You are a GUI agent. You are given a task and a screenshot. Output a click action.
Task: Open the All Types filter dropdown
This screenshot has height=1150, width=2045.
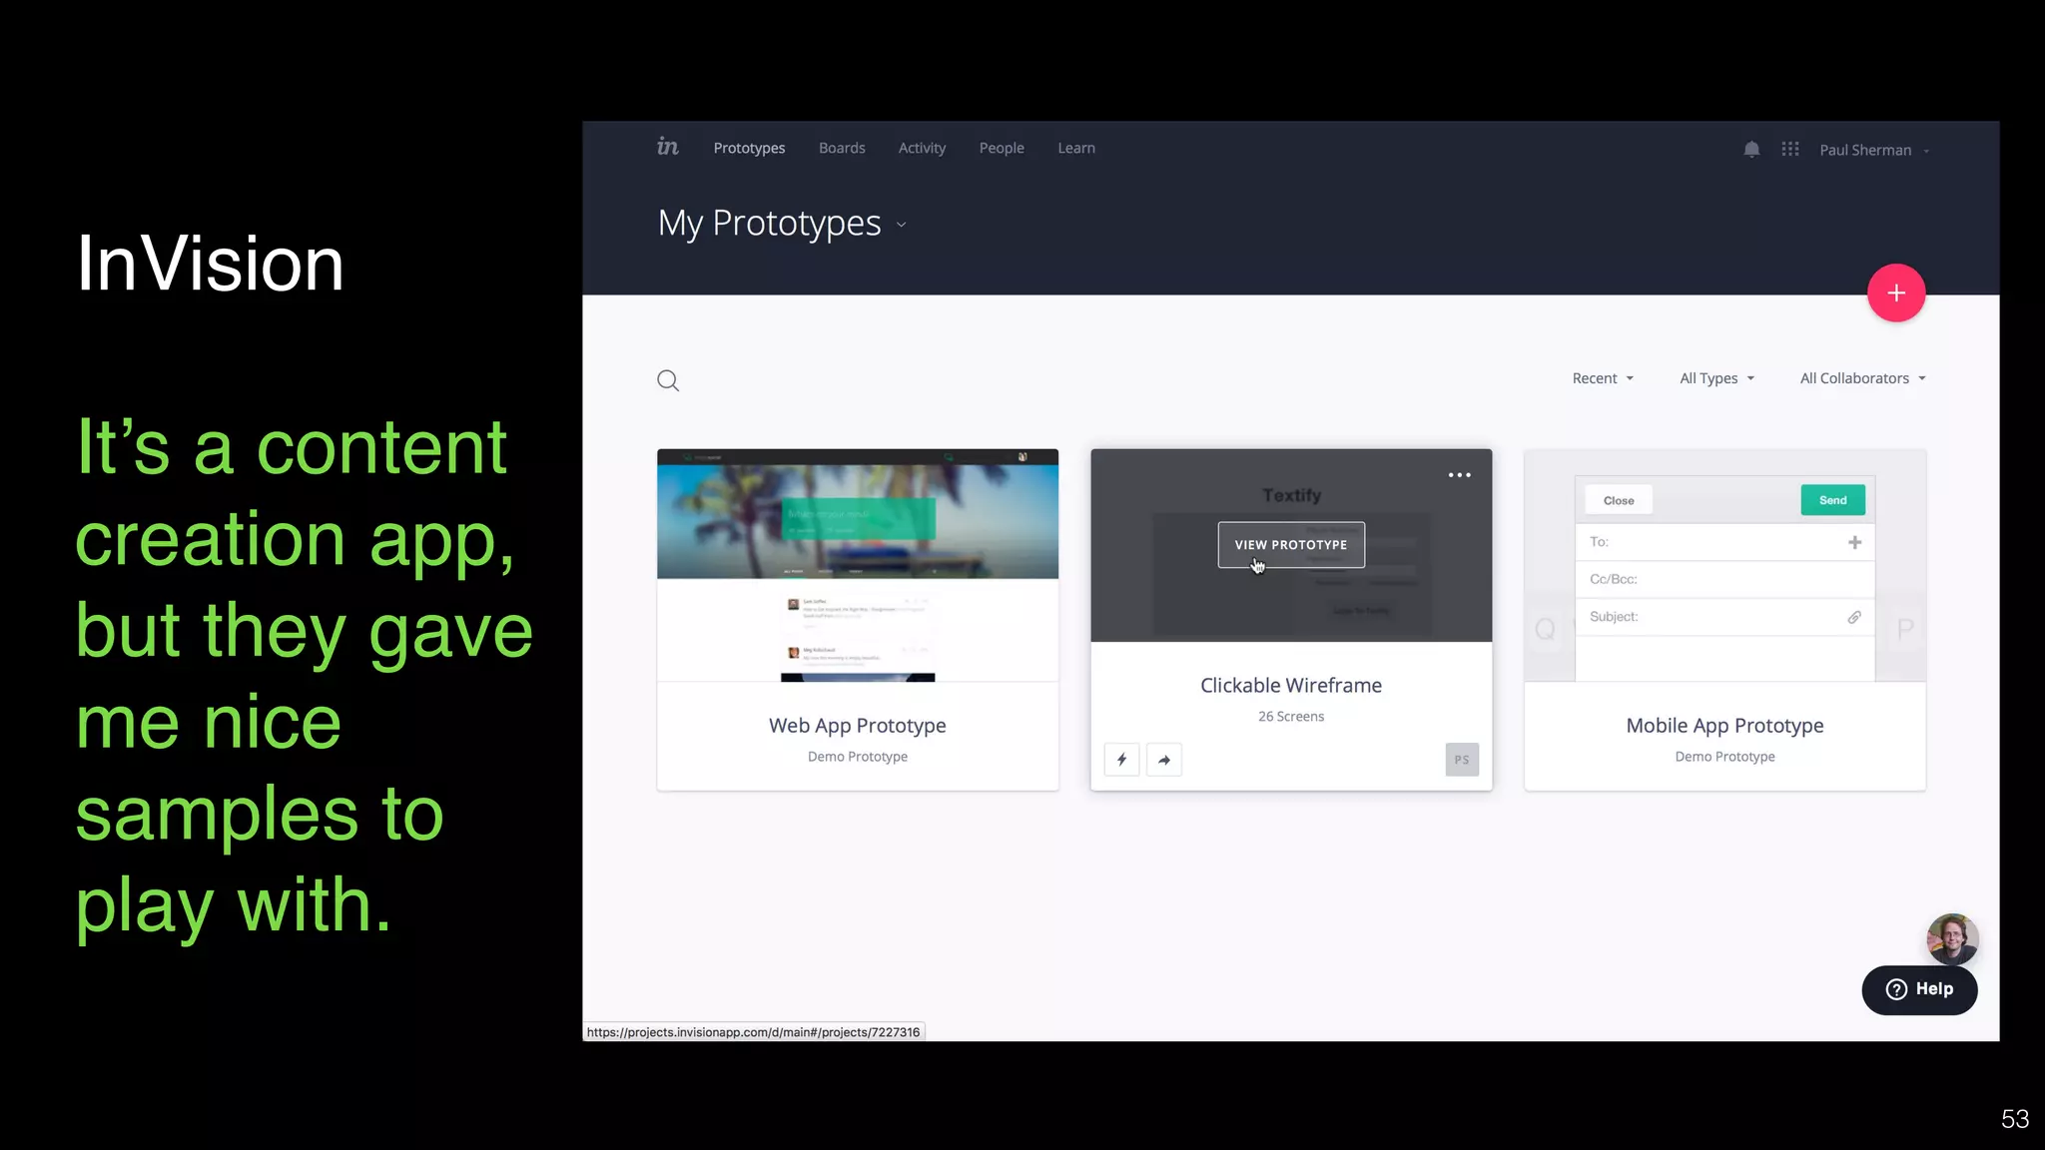(1716, 378)
